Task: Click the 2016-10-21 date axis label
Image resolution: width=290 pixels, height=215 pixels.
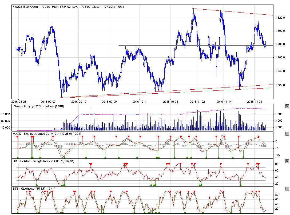Action: [170, 102]
